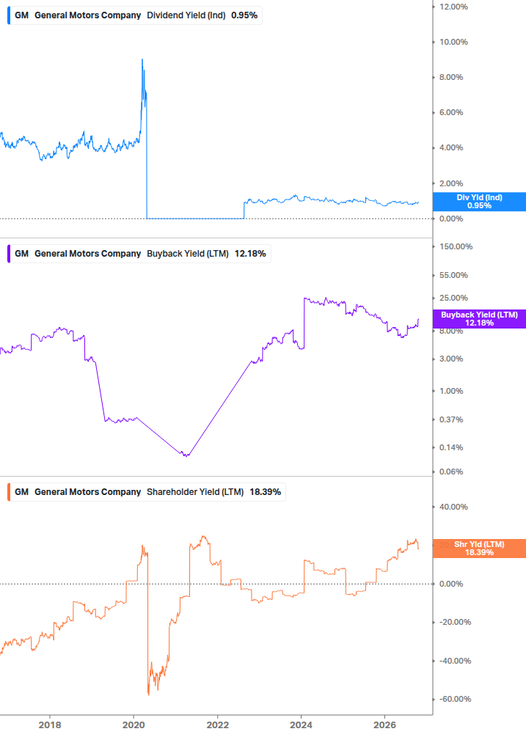Click the 1.00% axis label in buyback chart

(x=451, y=391)
